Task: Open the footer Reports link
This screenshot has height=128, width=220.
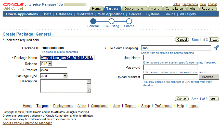Action: tap(131, 106)
